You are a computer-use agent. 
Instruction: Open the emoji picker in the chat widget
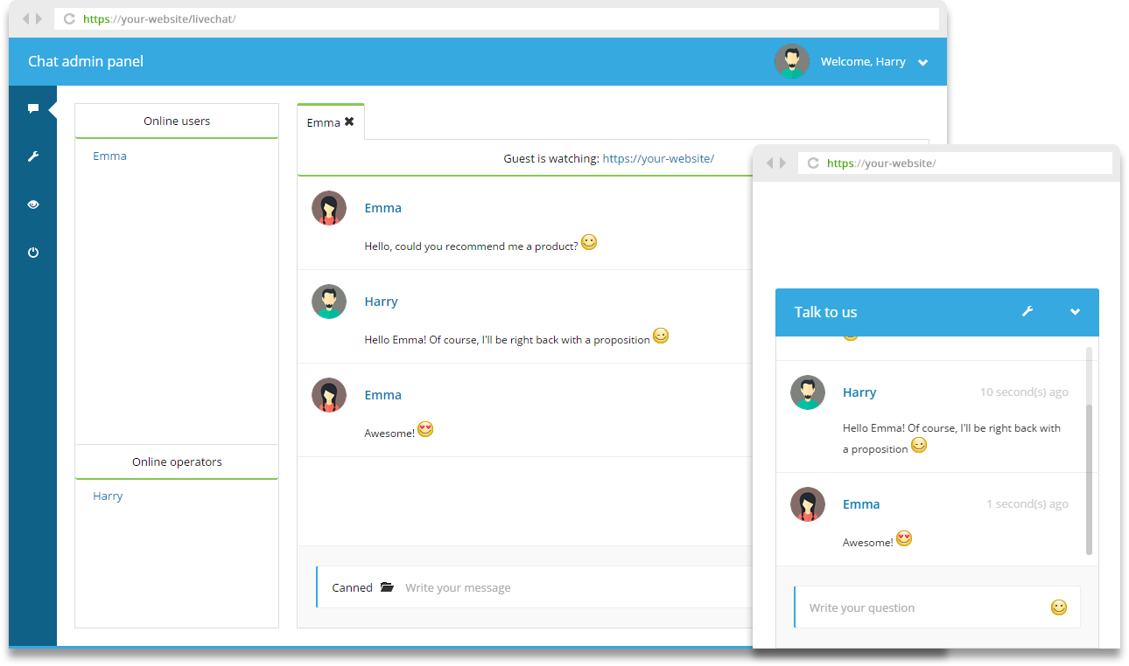pos(1058,607)
